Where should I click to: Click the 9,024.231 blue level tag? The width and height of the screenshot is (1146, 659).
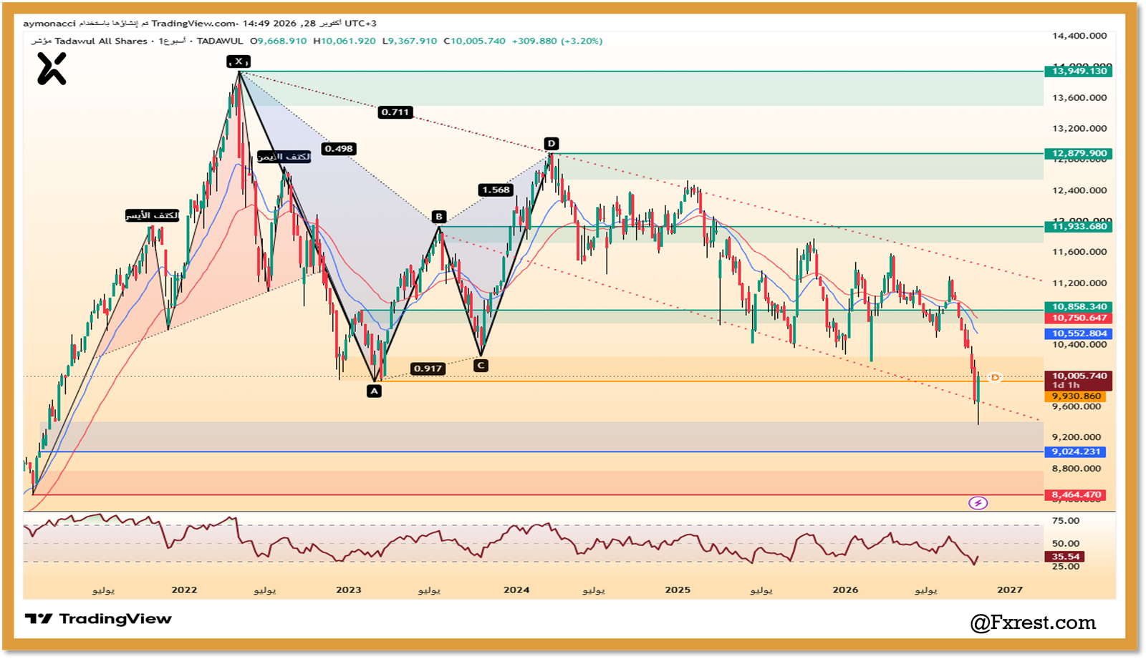coord(1077,451)
